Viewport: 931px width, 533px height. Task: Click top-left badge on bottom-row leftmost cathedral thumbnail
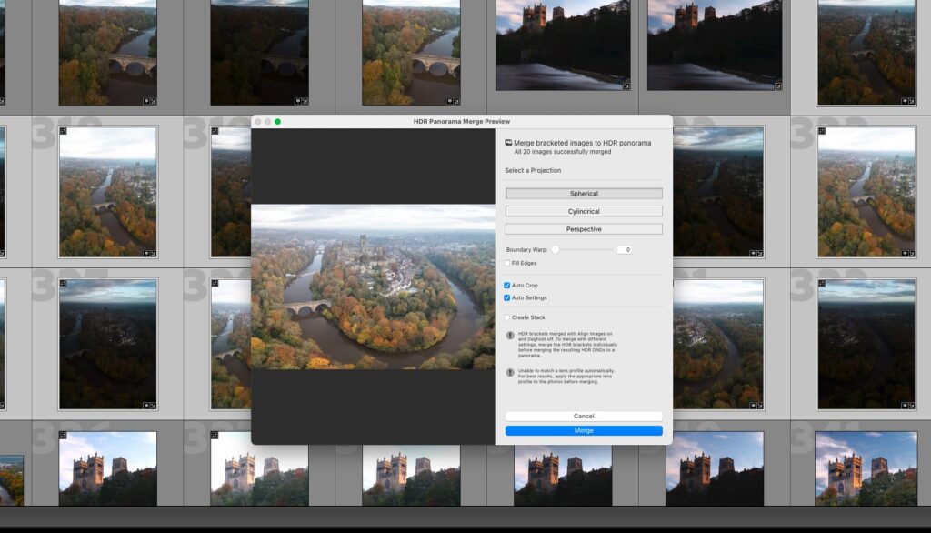pos(63,436)
